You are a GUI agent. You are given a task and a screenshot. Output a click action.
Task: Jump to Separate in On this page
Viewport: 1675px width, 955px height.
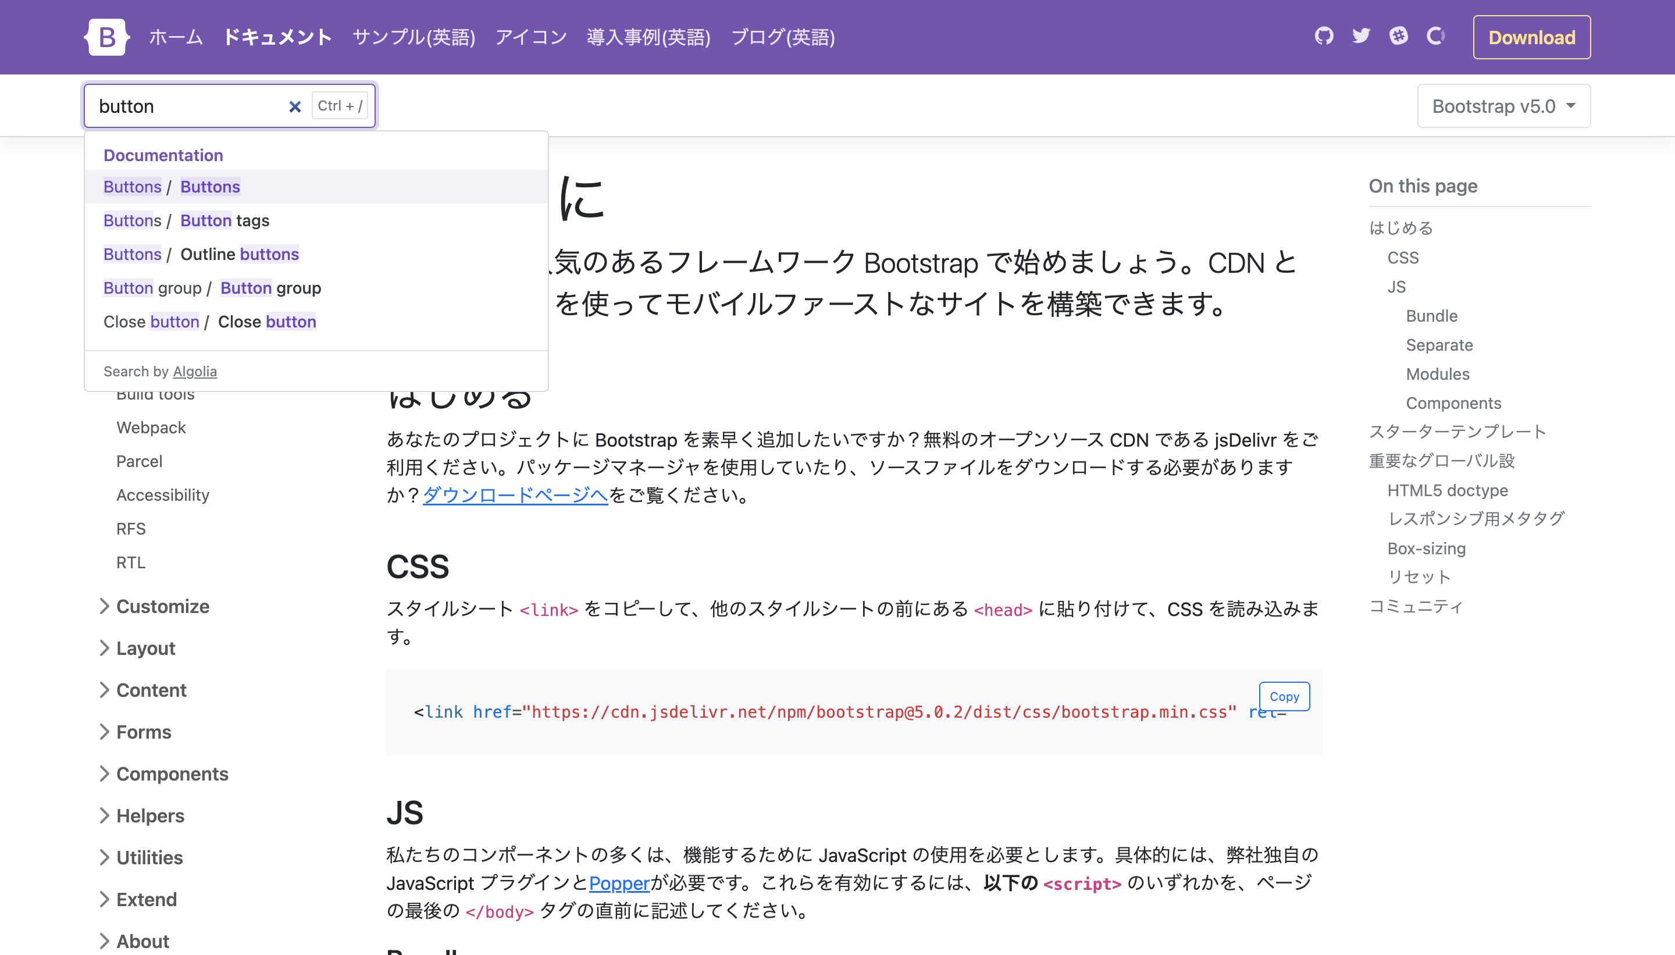[x=1439, y=345]
